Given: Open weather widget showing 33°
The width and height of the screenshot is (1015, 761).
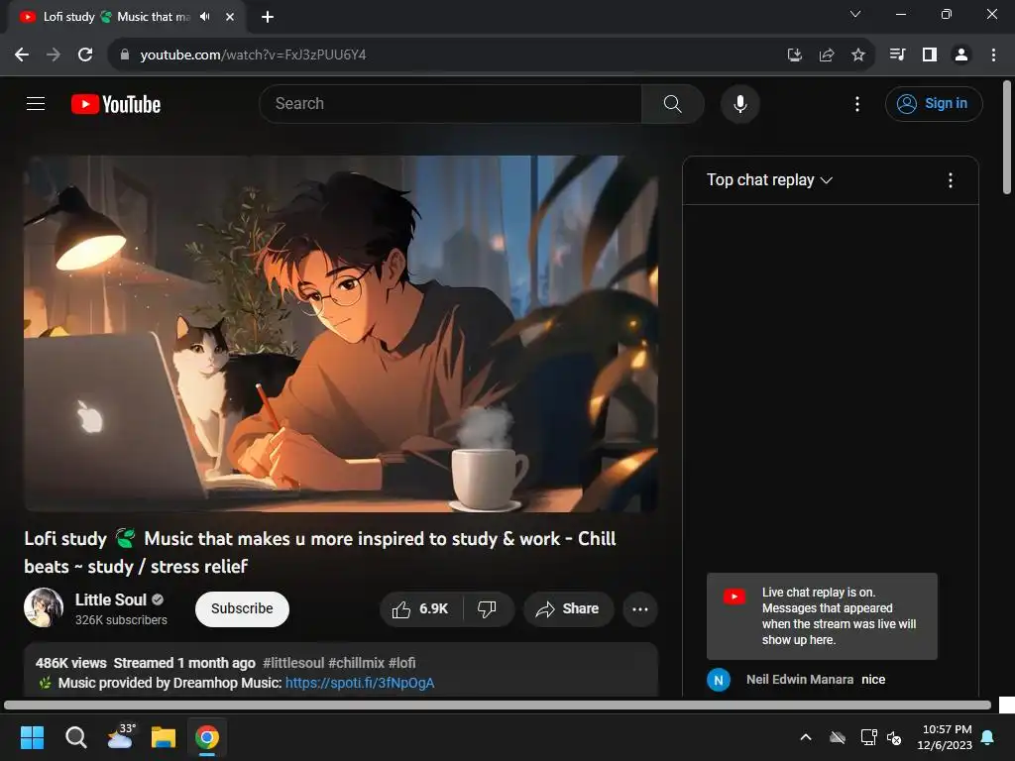Looking at the screenshot, I should pyautogui.click(x=120, y=736).
